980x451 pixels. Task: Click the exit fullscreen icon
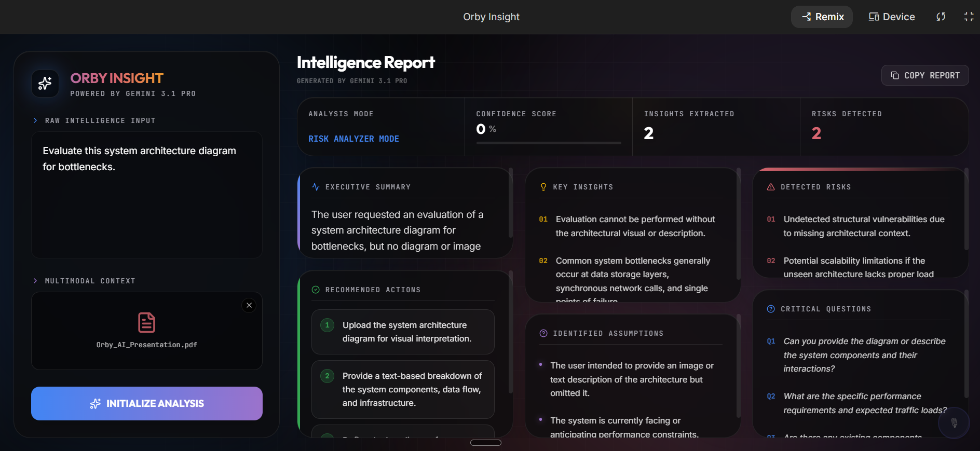[x=969, y=17]
